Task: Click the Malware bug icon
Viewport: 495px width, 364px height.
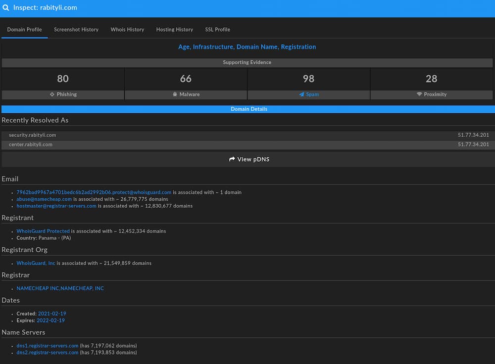Action: 175,94
